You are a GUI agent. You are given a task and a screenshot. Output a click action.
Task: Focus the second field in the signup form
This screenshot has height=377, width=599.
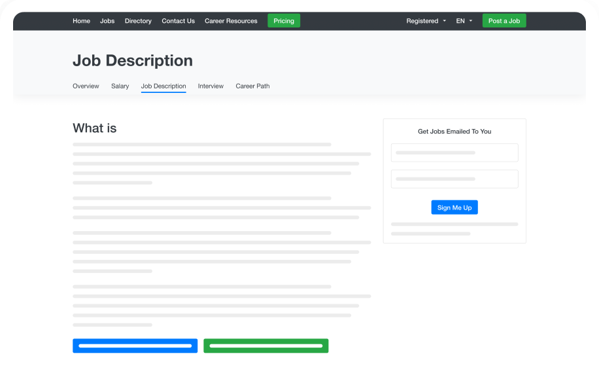[454, 179]
